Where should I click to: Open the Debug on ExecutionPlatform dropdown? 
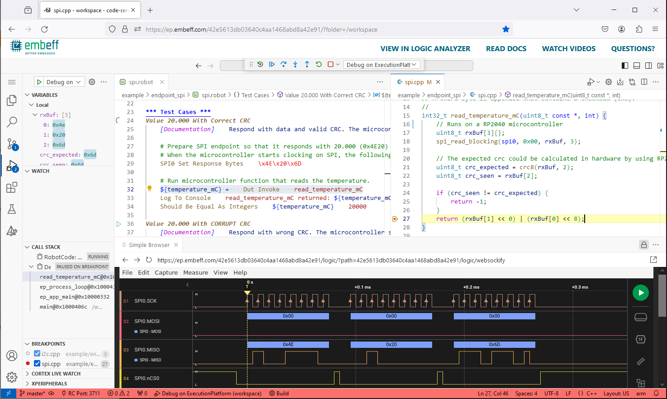point(381,65)
